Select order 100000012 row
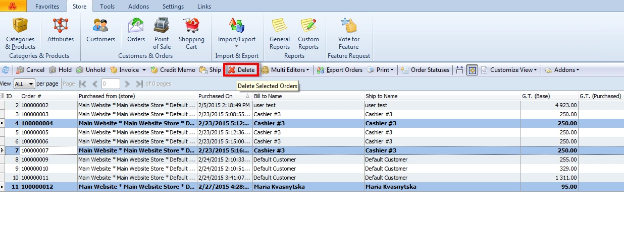624x240 pixels. 312,187
